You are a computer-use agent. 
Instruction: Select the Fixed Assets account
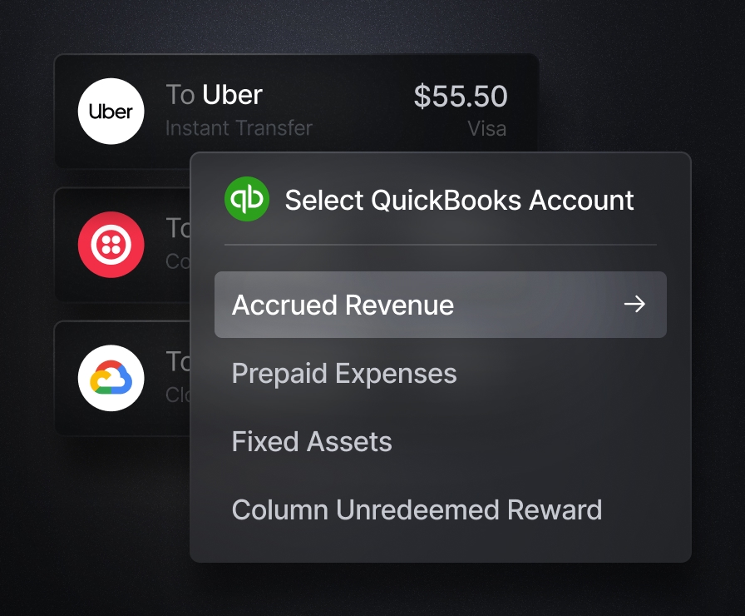(x=312, y=441)
